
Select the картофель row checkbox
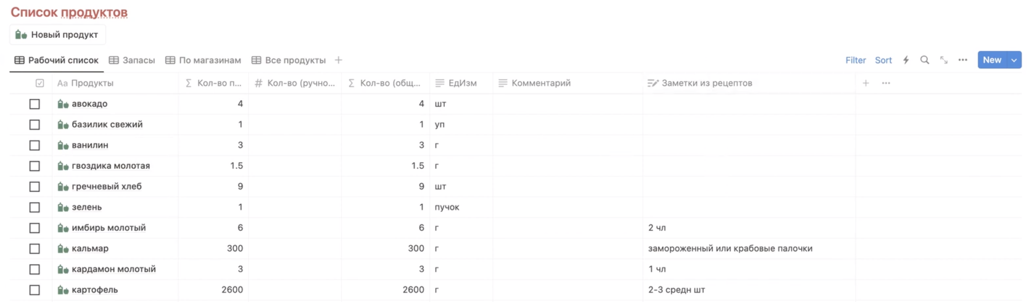tap(35, 290)
